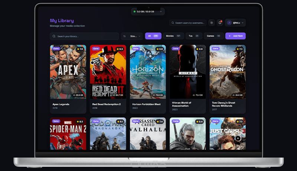Click the Game tag on Hitman card

click(x=176, y=49)
